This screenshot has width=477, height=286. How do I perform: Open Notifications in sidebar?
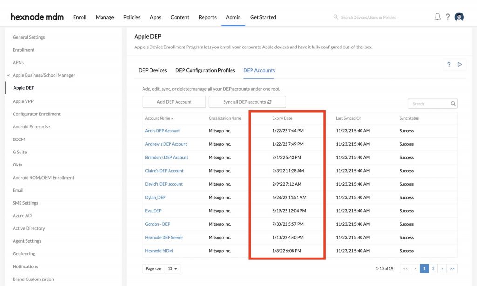coord(25,267)
